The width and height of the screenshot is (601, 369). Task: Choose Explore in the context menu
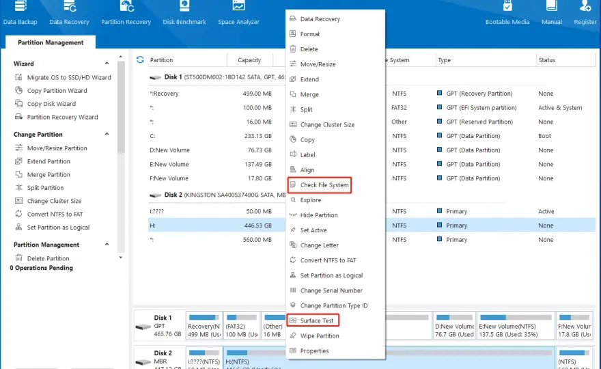coord(335,200)
